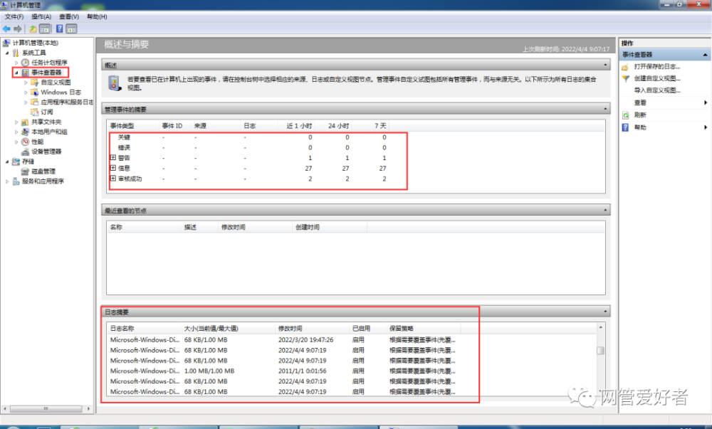Open the 帮助(H) menu
The image size is (712, 429).
point(97,17)
